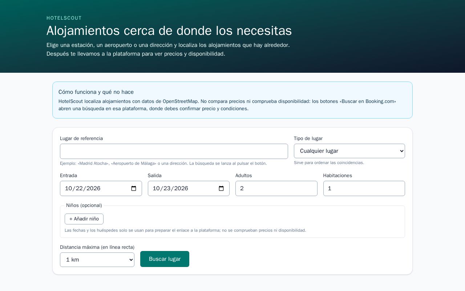Expand the Tipo de lugar dropdown
Screen dimensions: 465x291
(x=349, y=151)
